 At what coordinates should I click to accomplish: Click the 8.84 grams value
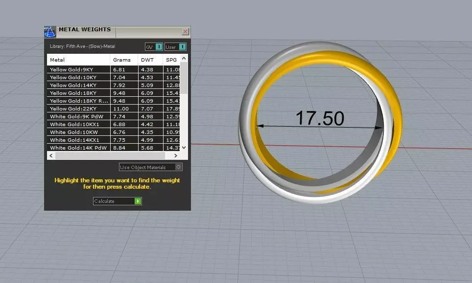(x=119, y=148)
